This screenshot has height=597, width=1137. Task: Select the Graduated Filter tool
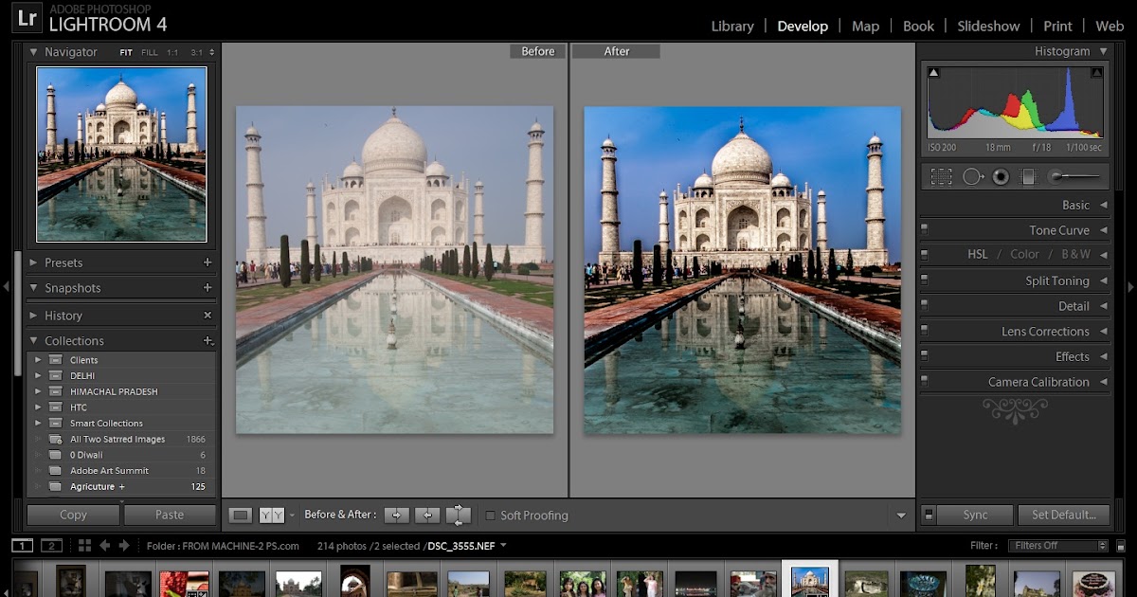[x=1029, y=176]
